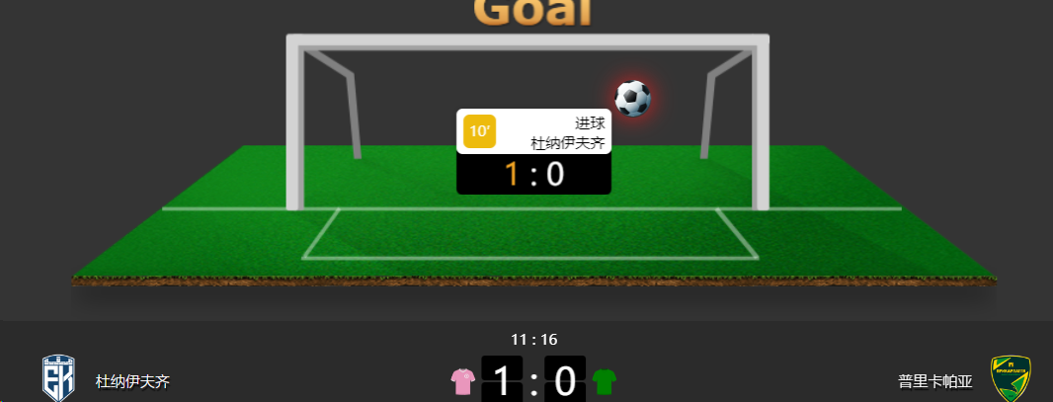
Task: Select the 普里卡帕亚 team name at bottom right
Action: tap(935, 382)
